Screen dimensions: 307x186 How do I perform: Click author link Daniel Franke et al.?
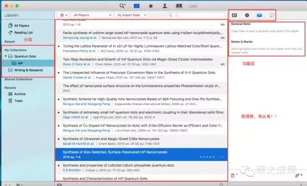(x=77, y=78)
